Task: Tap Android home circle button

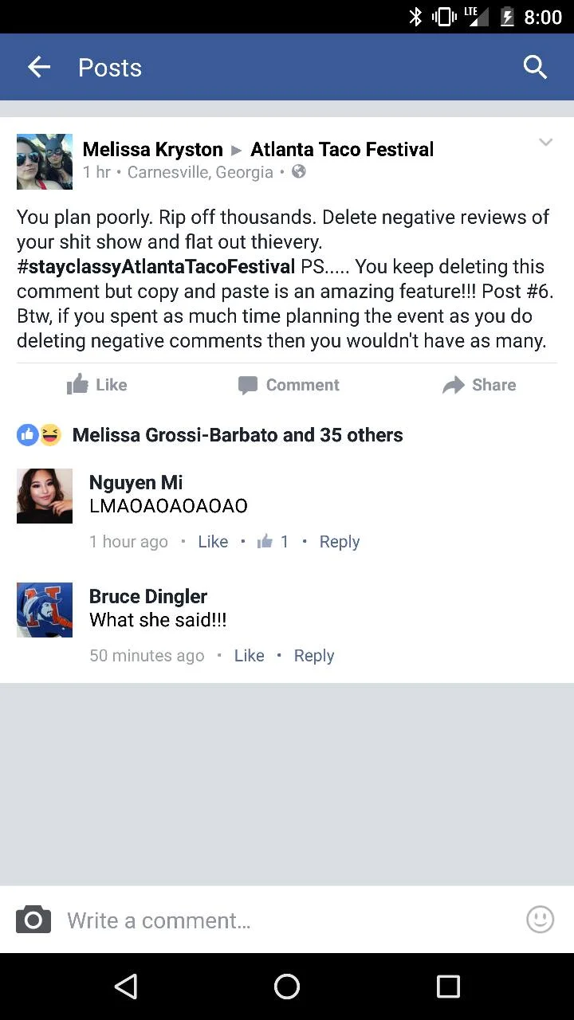Action: tap(287, 987)
